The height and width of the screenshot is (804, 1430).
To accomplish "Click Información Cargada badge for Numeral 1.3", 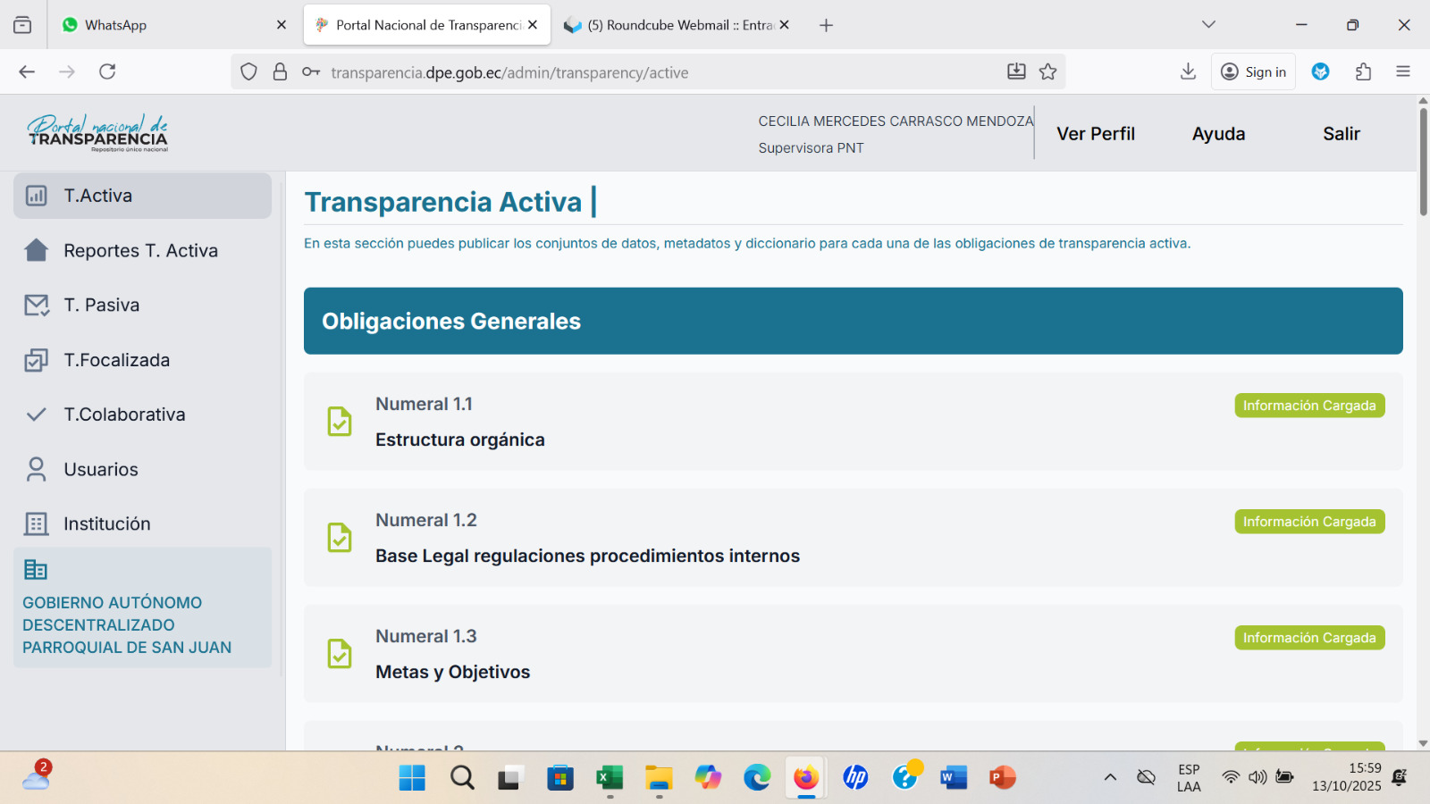I will click(1309, 638).
